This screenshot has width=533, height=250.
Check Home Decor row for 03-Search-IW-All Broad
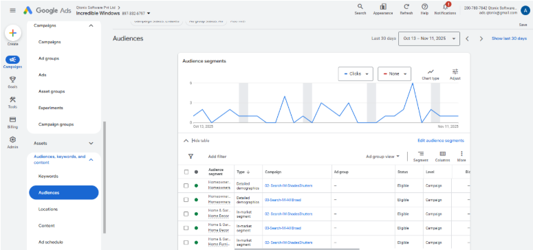click(x=186, y=228)
